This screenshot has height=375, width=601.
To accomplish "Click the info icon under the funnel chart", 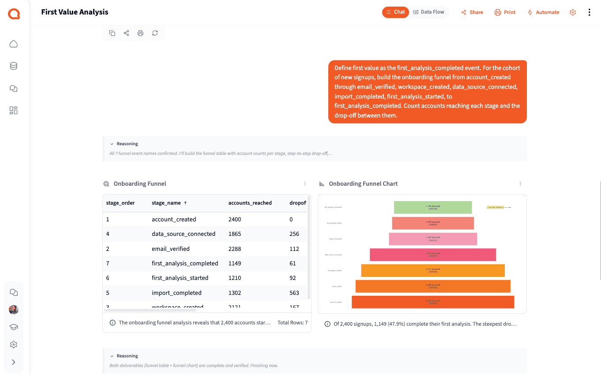I will (327, 324).
